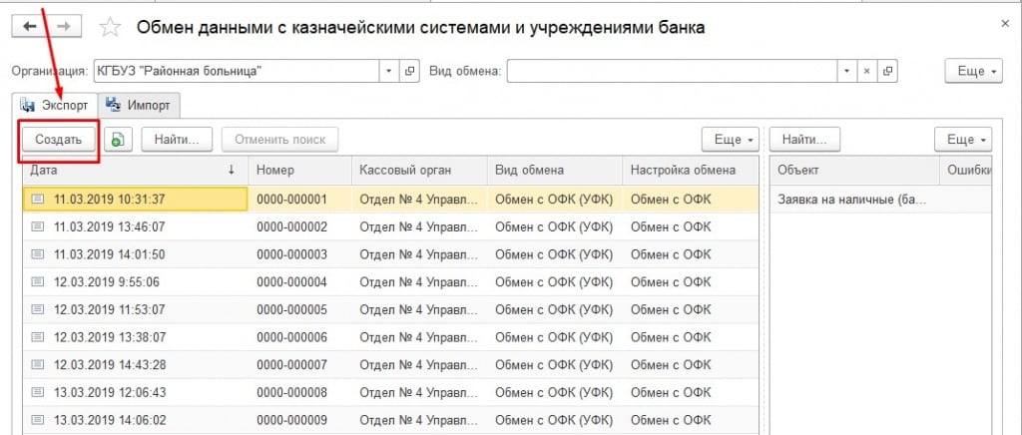The image size is (1022, 435).
Task: Open the objects panel Еще menu
Action: [963, 140]
